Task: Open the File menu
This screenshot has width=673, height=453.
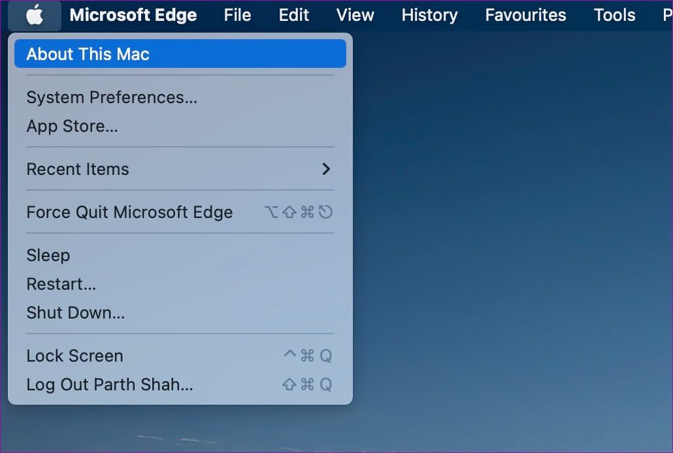Action: pos(237,15)
